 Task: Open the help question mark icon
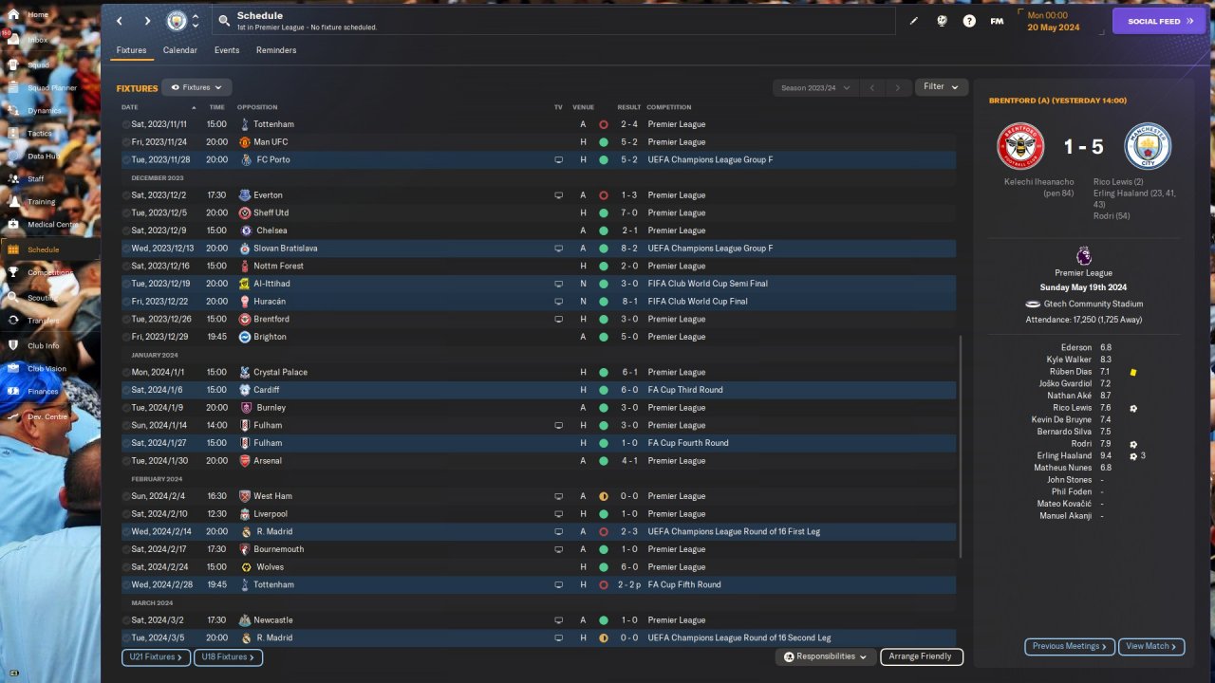969,21
